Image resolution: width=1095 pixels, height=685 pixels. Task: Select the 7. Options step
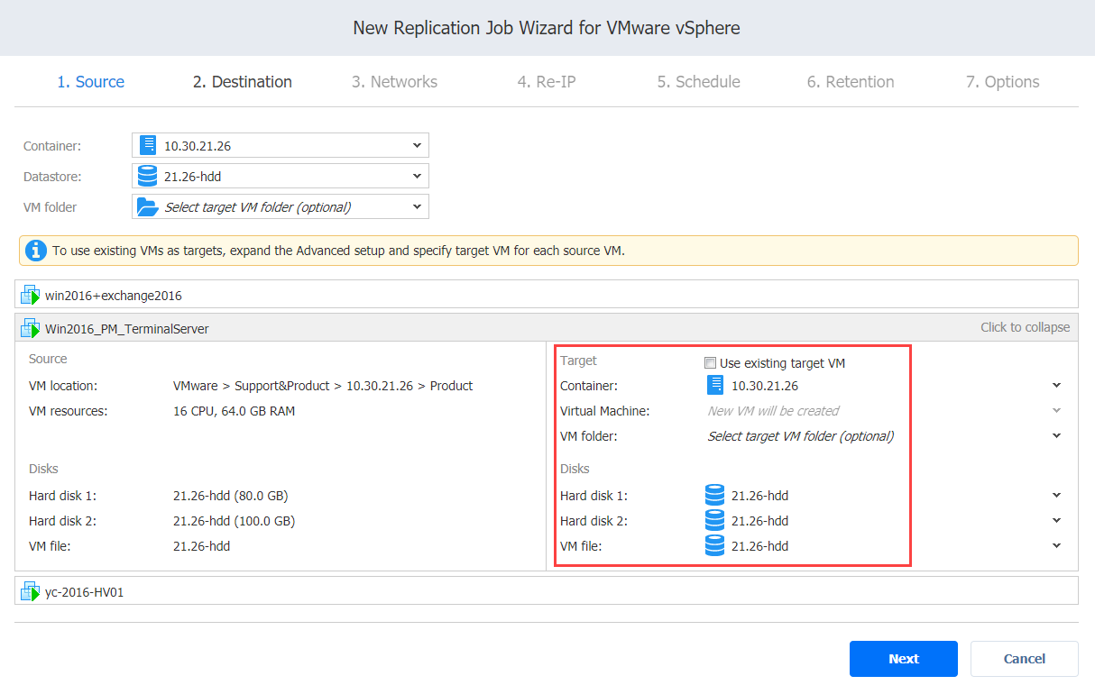click(1002, 82)
